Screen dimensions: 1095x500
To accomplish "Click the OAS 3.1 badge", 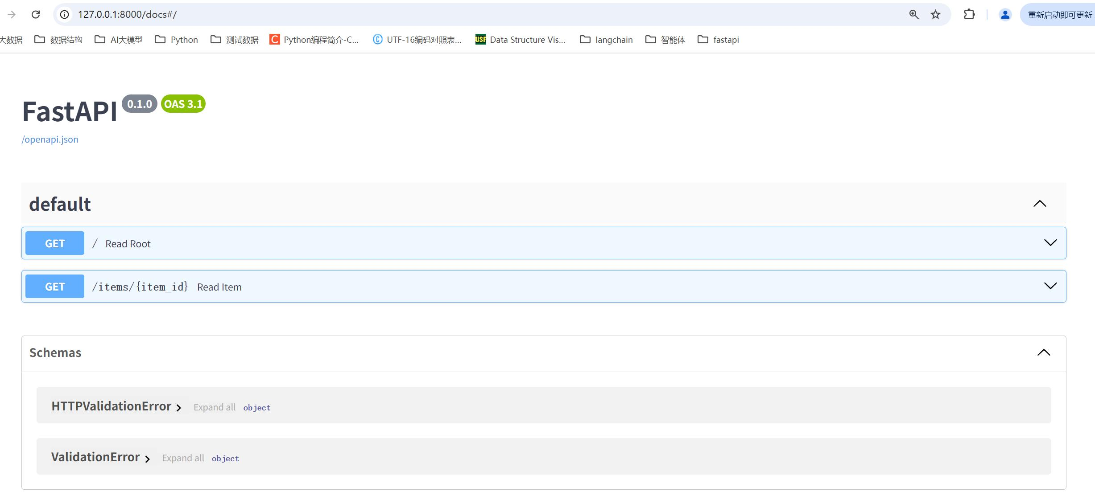I will pyautogui.click(x=183, y=104).
